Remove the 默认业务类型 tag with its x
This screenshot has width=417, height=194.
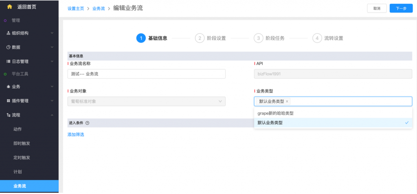(287, 101)
